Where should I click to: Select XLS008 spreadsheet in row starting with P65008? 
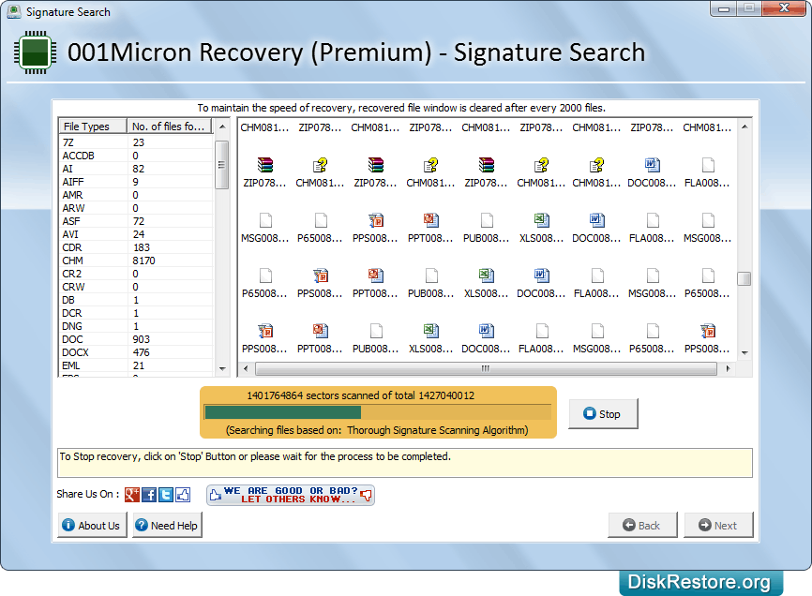487,284
